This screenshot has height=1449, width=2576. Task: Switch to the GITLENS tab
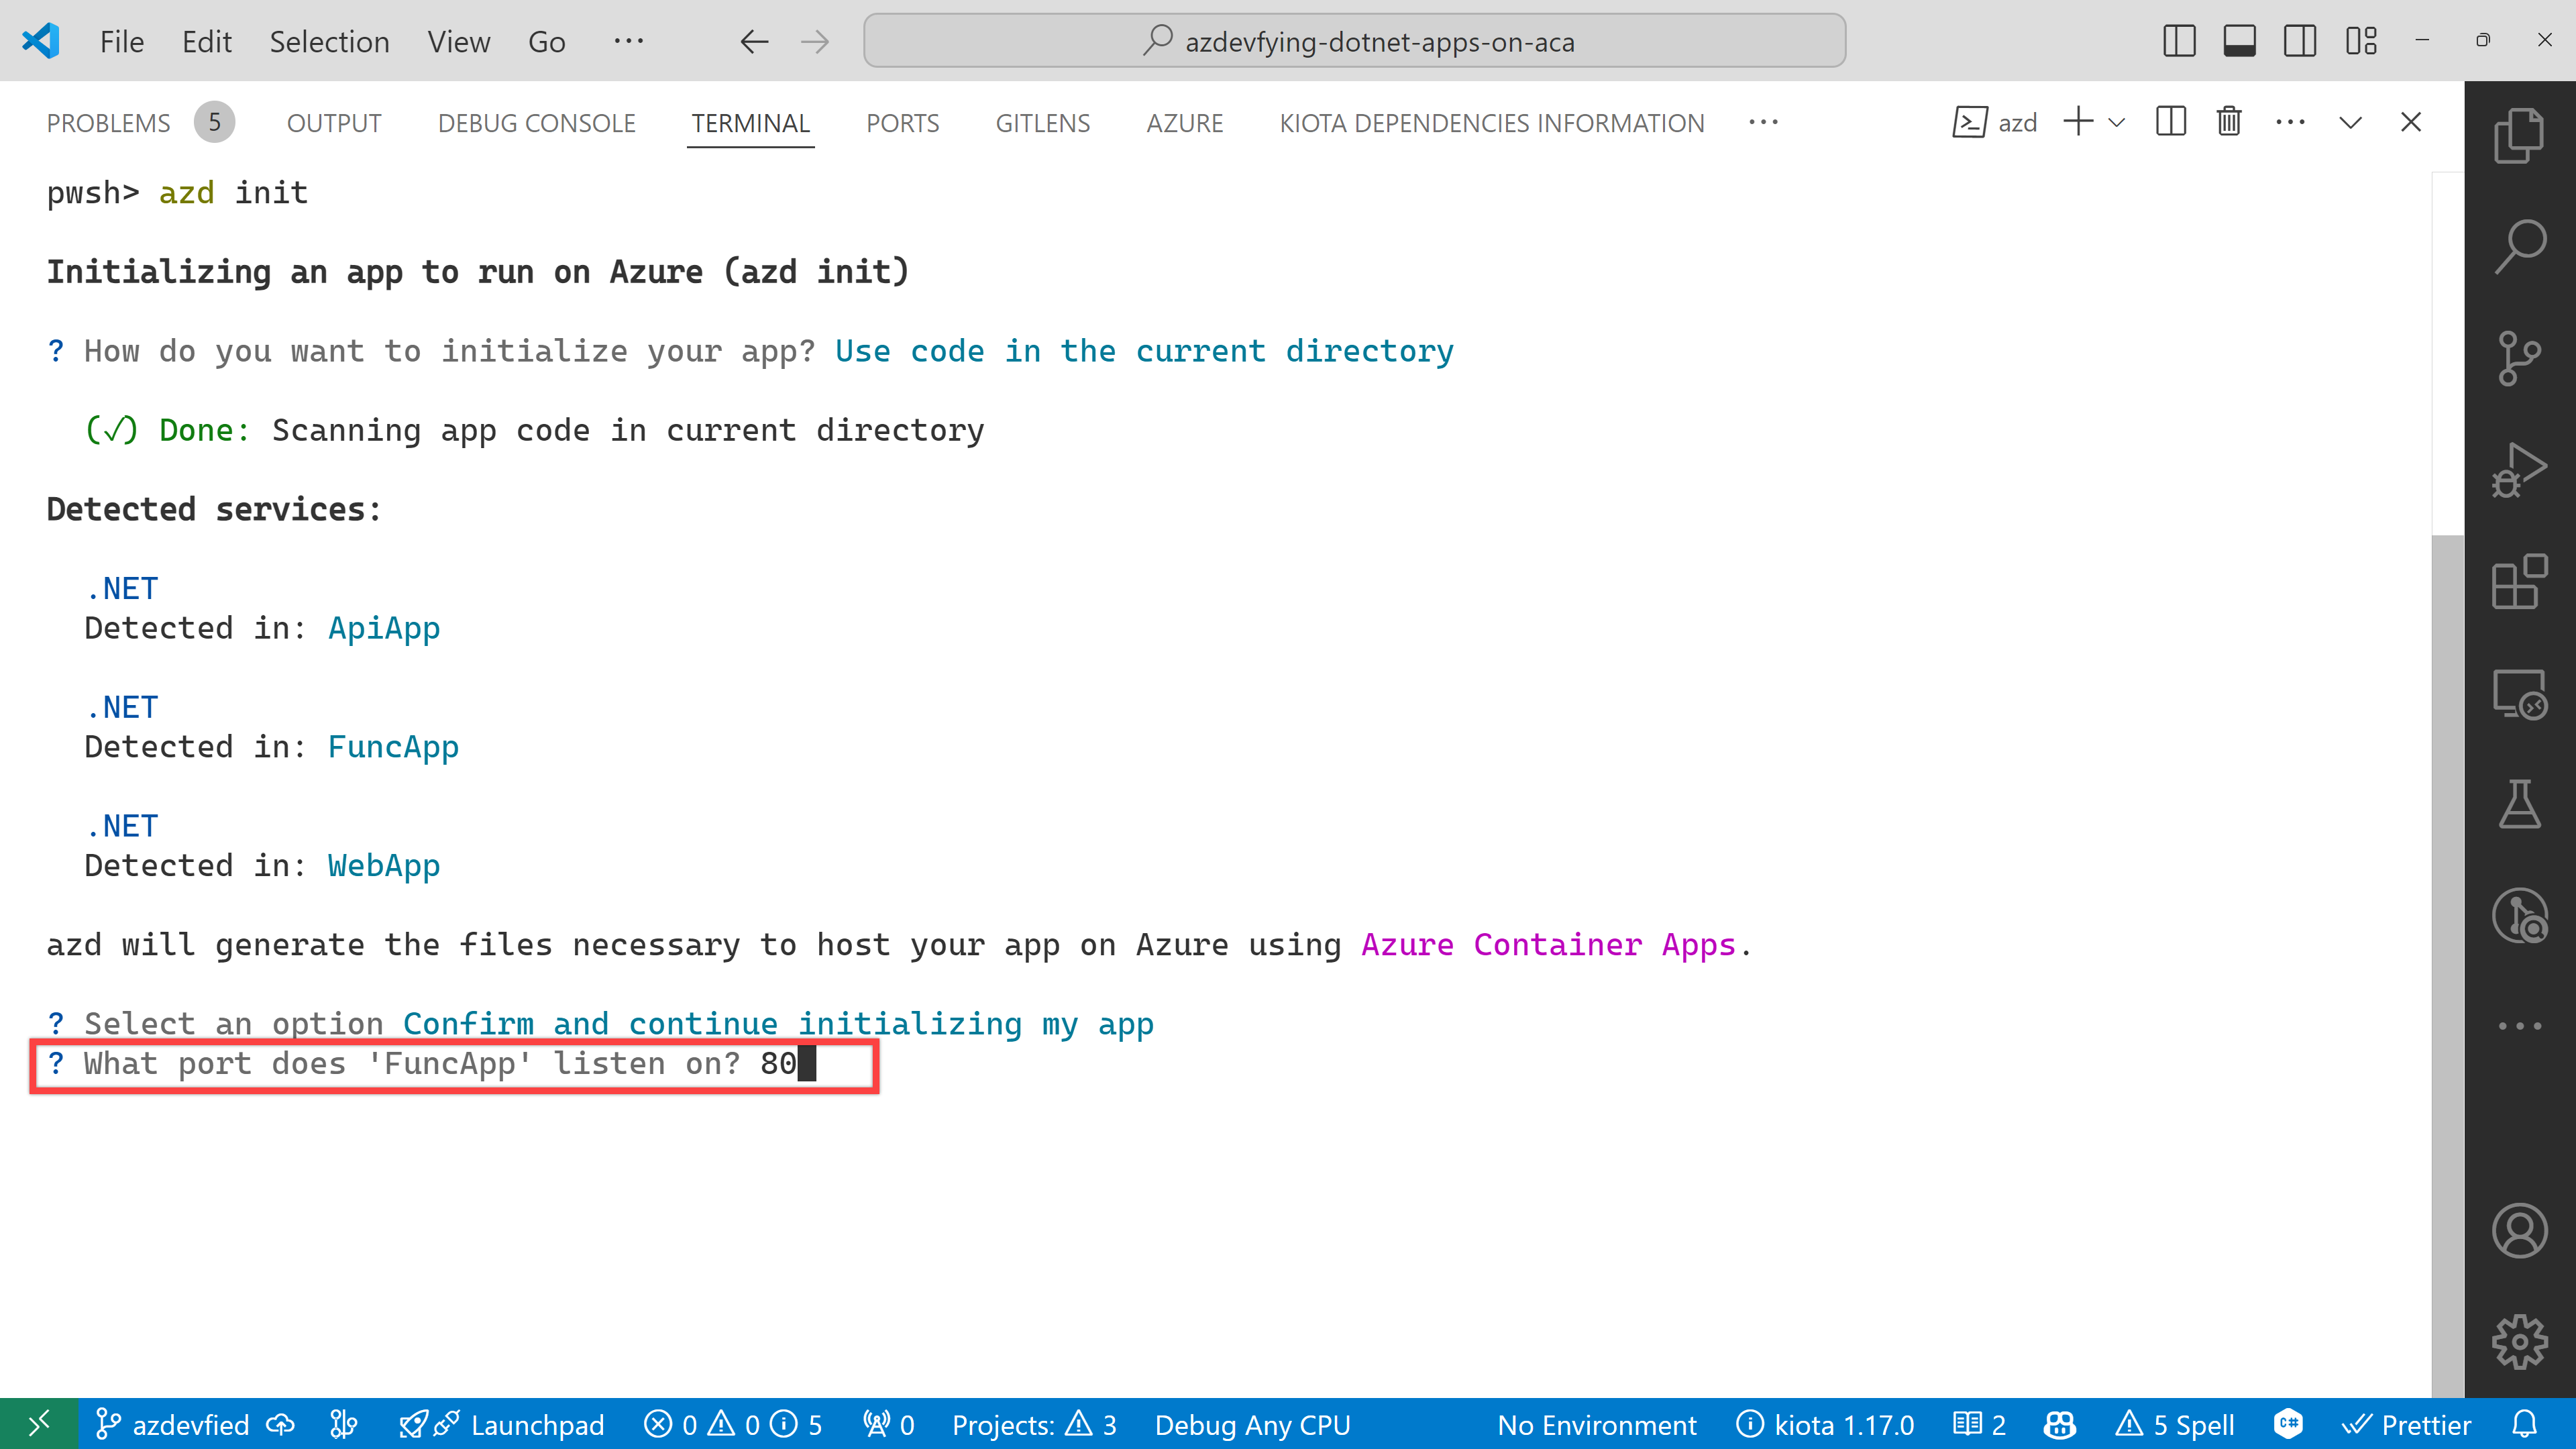click(x=1043, y=123)
